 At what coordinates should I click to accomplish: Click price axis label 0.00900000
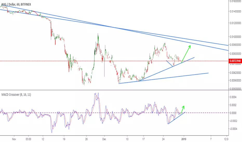point(235,45)
